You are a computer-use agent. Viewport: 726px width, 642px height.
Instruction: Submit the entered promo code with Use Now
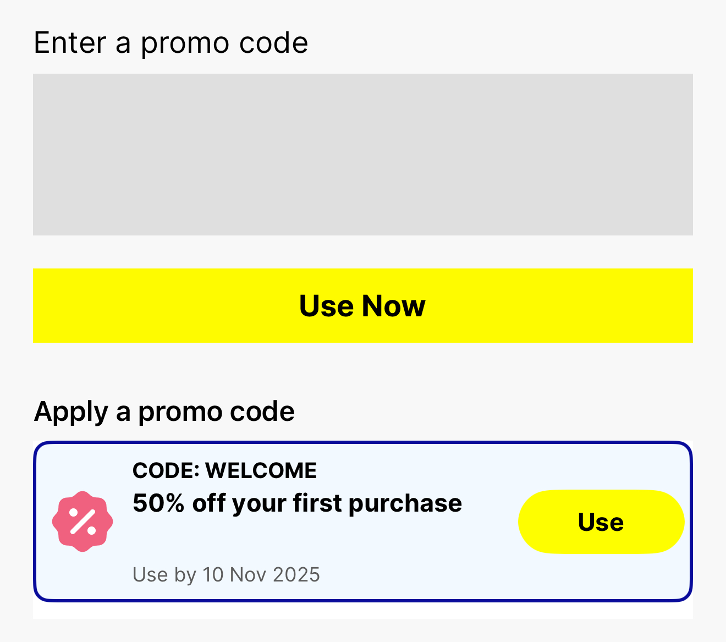click(x=362, y=306)
